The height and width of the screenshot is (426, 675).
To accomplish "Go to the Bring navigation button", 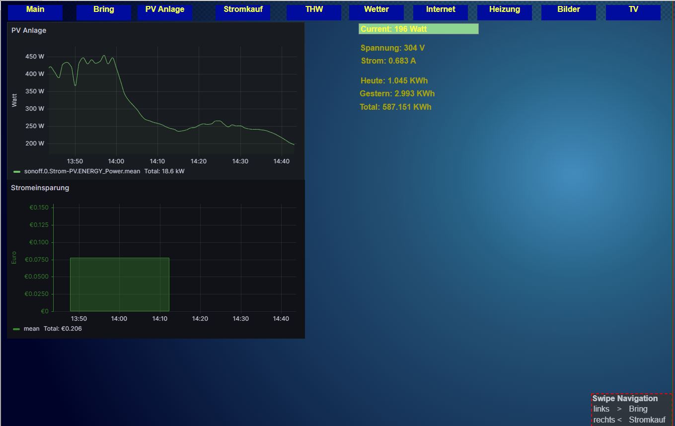I will pyautogui.click(x=103, y=12).
